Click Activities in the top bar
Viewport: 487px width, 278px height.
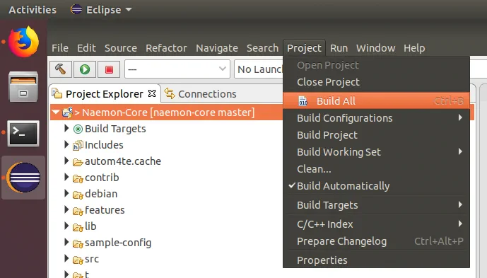click(x=33, y=10)
